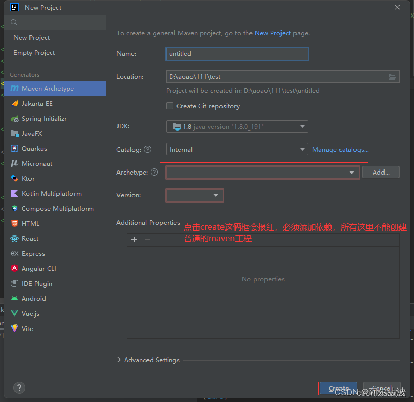Click the Add... archetype button

click(x=381, y=173)
